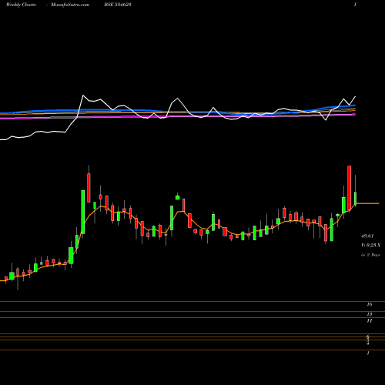This screenshot has width=385, height=385.
Task: Click the bottom '1' level label
Action: pyautogui.click(x=368, y=353)
